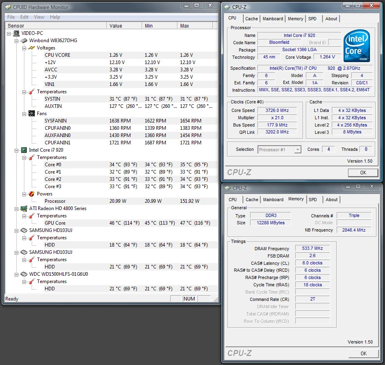Collapse the WDC WD1500HLFS-01G6U0 node
The image size is (385, 365).
point(17,275)
